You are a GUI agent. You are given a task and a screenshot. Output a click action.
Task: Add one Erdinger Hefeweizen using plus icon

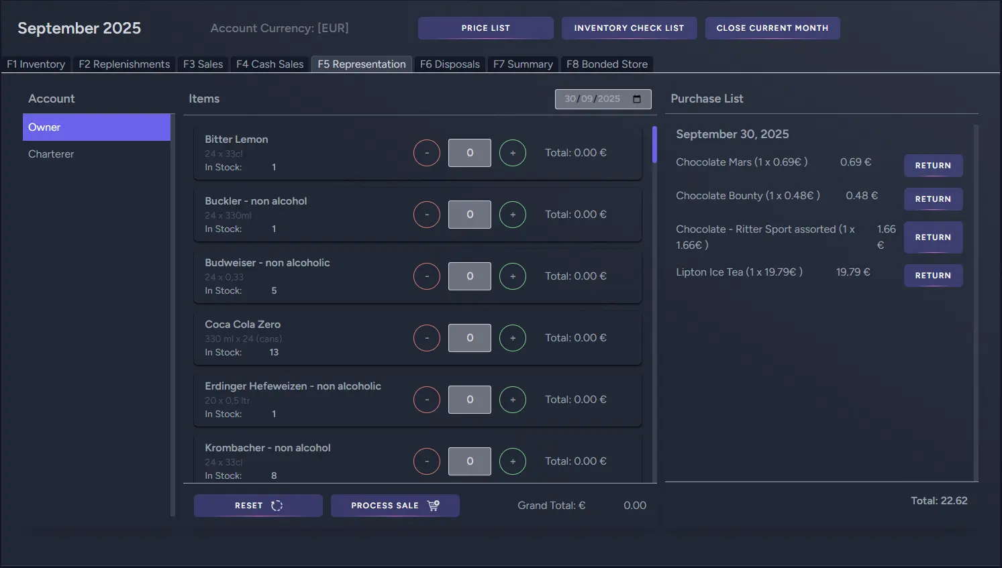click(x=513, y=400)
